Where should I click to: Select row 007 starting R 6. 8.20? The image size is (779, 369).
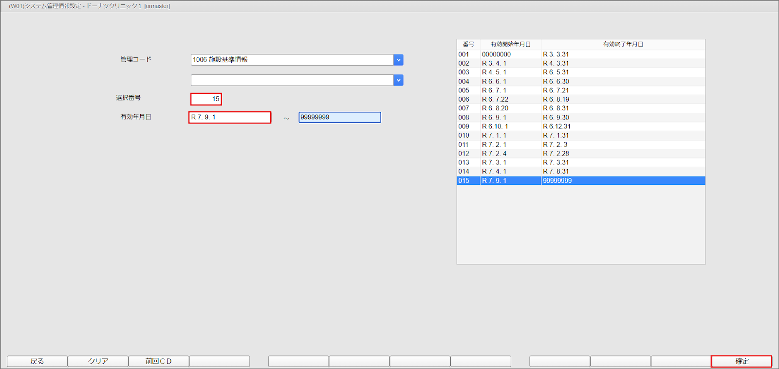coord(580,108)
